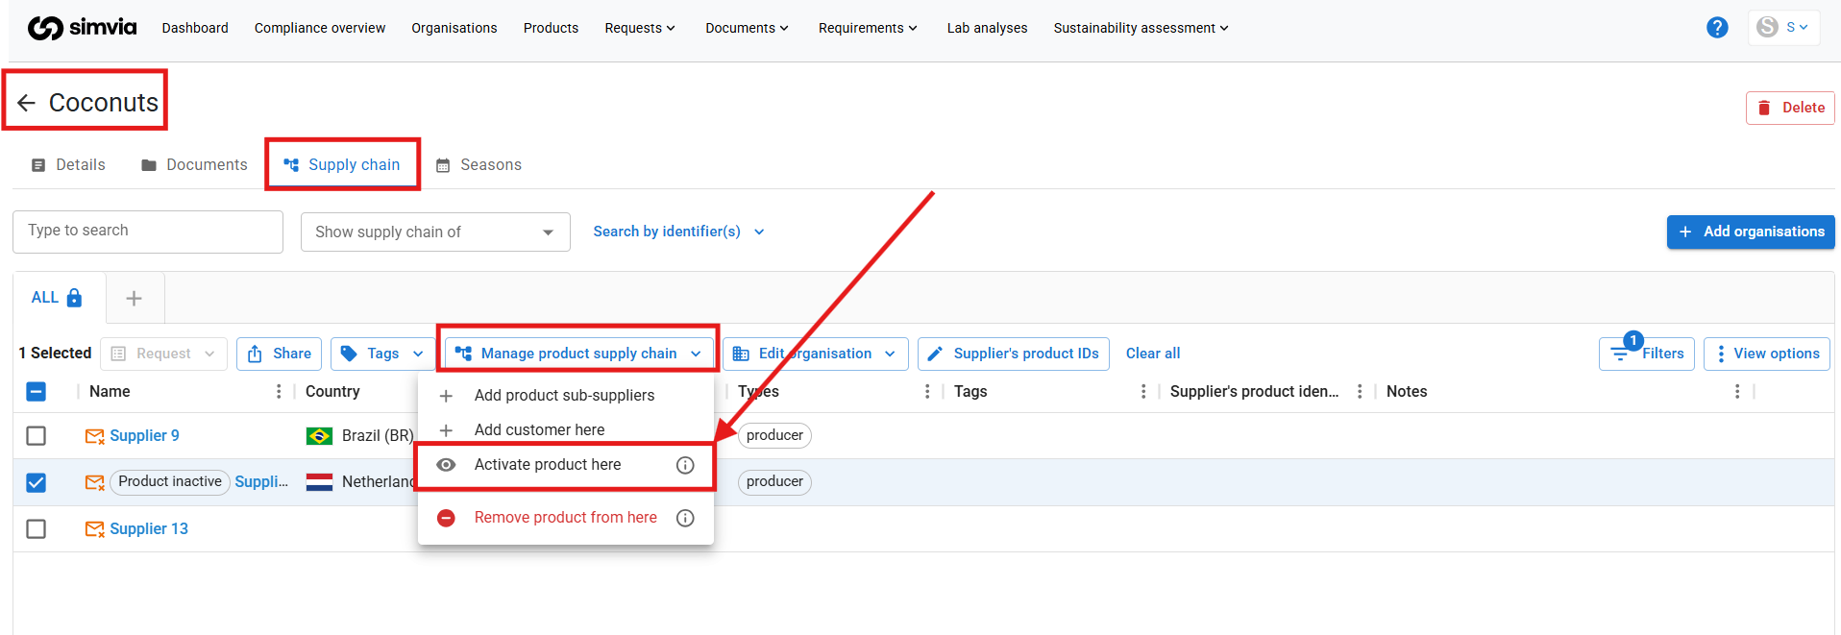Open the user account avatar menu
This screenshot has height=635, width=1841.
coord(1783,28)
